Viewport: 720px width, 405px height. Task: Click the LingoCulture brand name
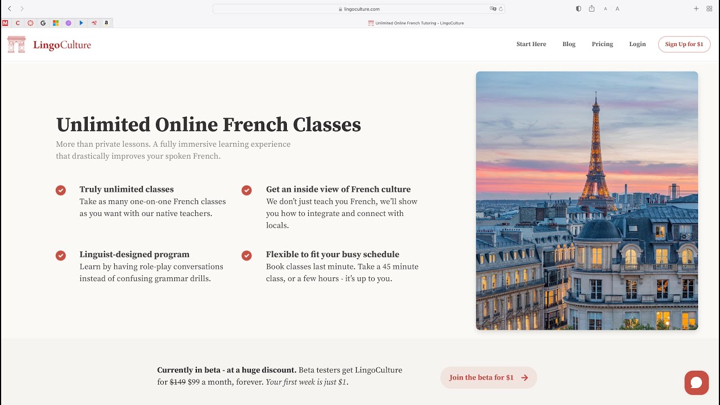(x=62, y=45)
